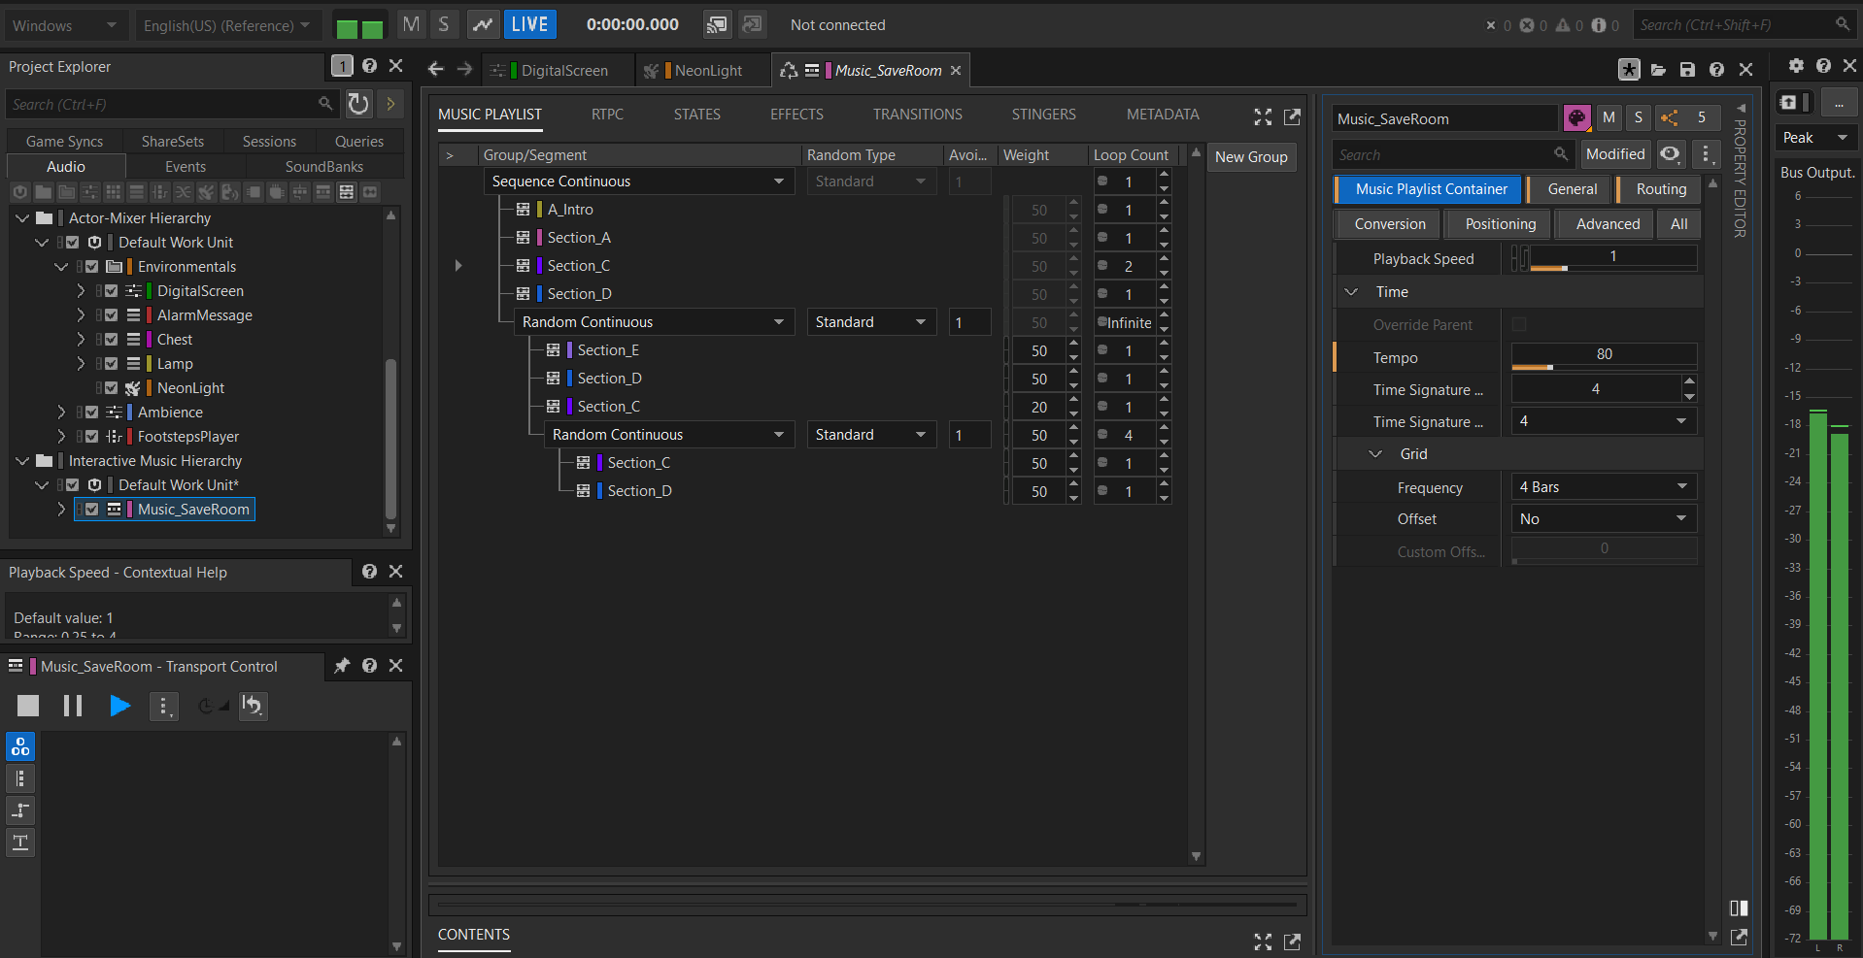The height and width of the screenshot is (958, 1863).
Task: Switch to the TRANSITIONS tab
Action: pyautogui.click(x=917, y=115)
